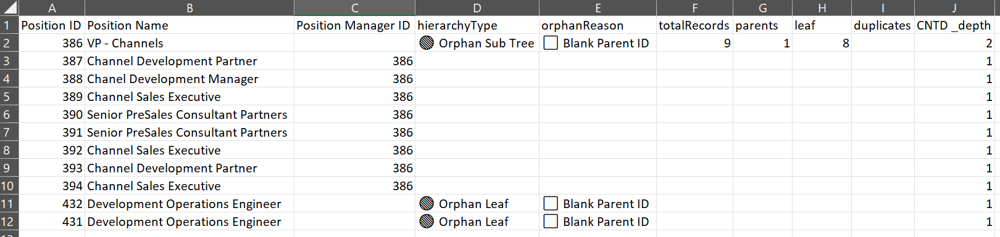Toggle Blank Parent ID checkbox in row 12

click(x=551, y=222)
